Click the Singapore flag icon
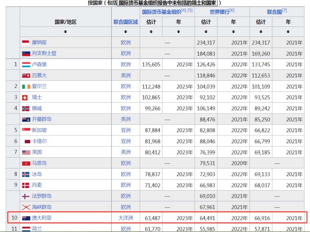 (26, 130)
